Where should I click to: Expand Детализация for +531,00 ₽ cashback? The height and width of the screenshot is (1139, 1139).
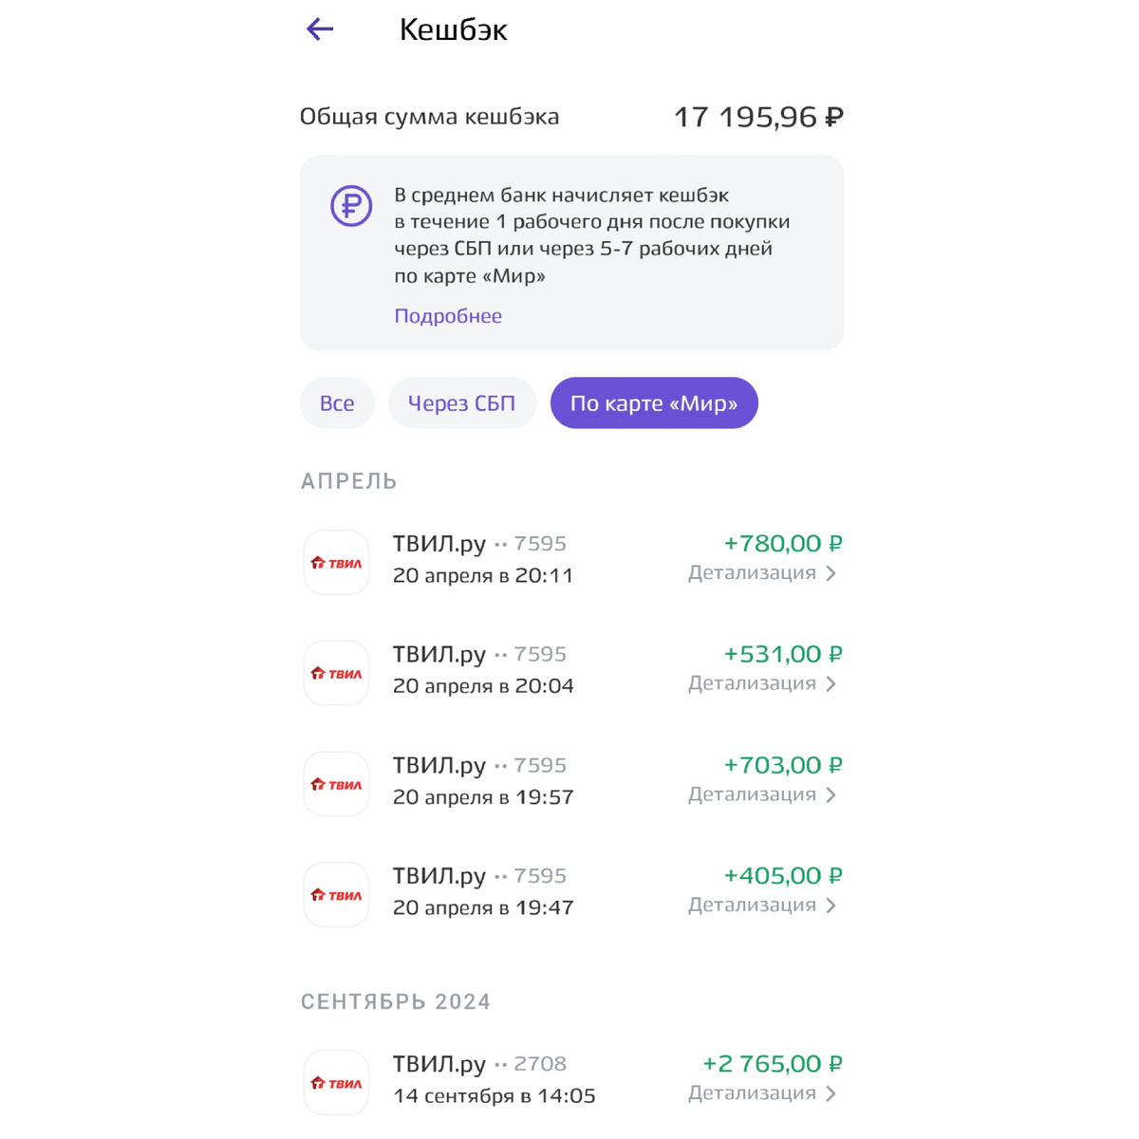(x=761, y=683)
